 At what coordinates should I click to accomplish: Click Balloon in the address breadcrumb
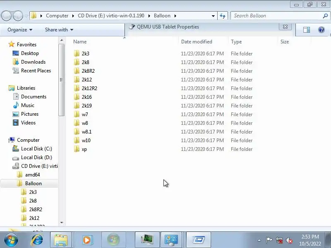(162, 16)
